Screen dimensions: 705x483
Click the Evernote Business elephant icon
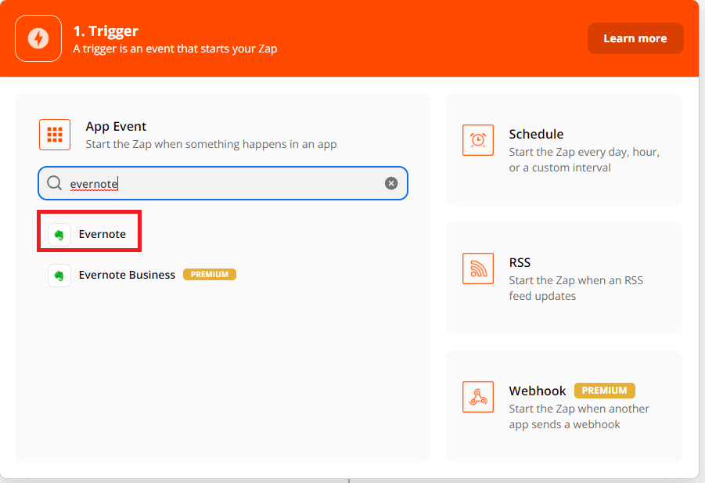click(x=59, y=275)
